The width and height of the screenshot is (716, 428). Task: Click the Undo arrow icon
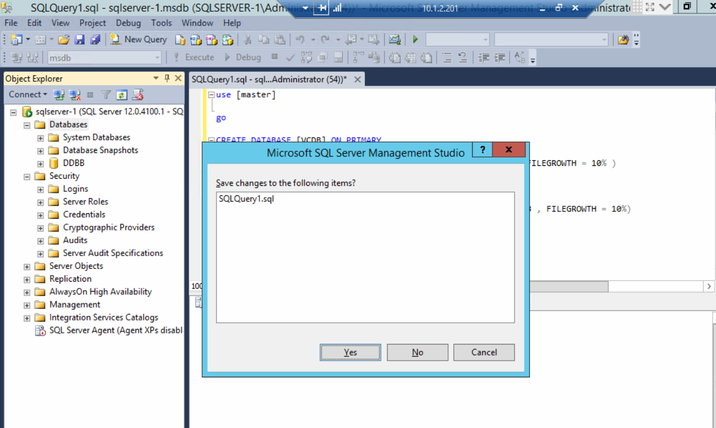[300, 40]
